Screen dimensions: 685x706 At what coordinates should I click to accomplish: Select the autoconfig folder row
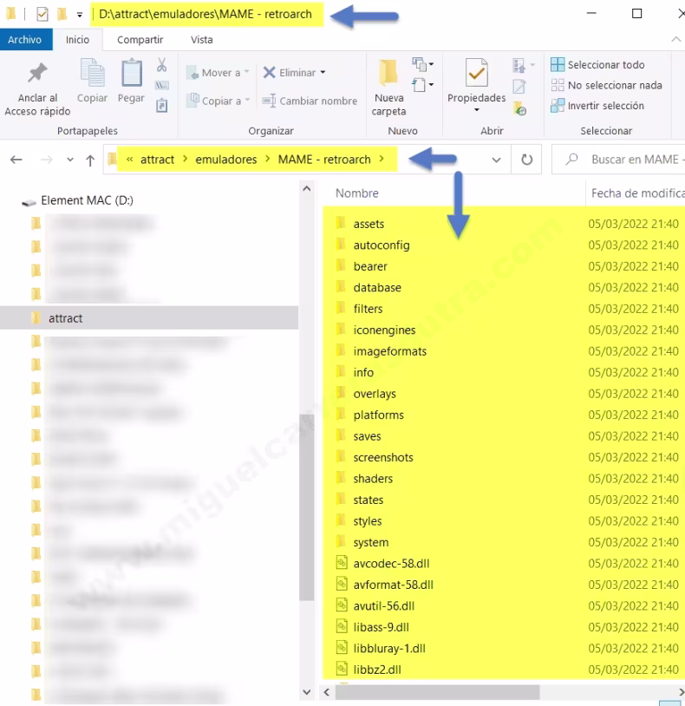504,245
